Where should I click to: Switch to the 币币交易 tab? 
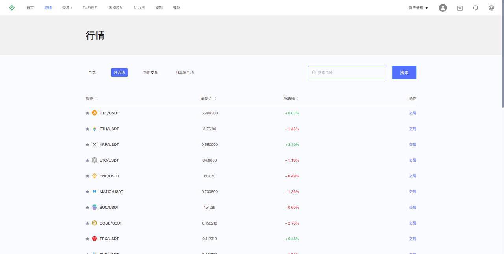(x=150, y=72)
